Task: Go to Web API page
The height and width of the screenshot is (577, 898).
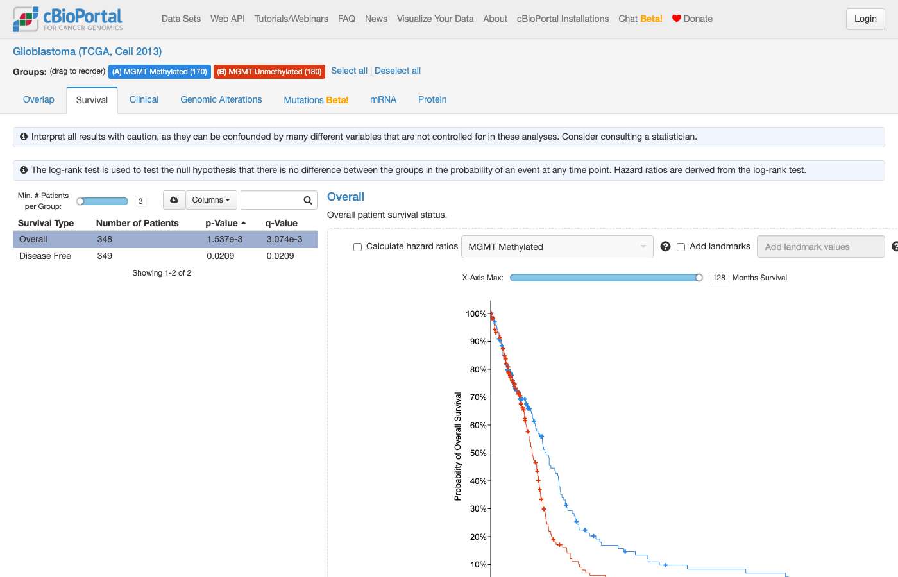Action: (228, 19)
